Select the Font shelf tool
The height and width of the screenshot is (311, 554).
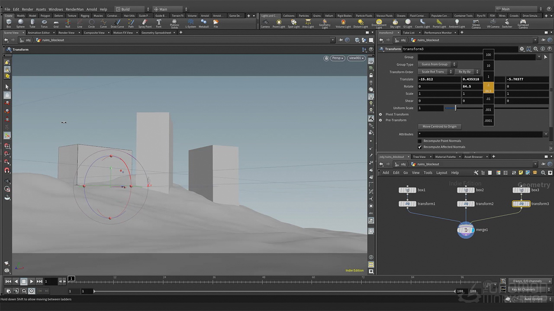click(159, 23)
